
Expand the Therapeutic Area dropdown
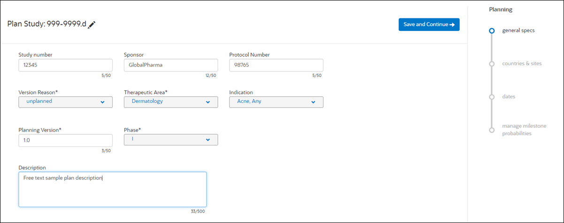pos(171,102)
